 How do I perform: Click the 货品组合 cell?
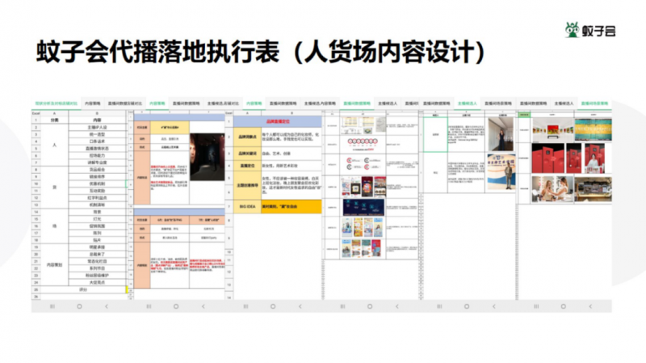point(97,170)
